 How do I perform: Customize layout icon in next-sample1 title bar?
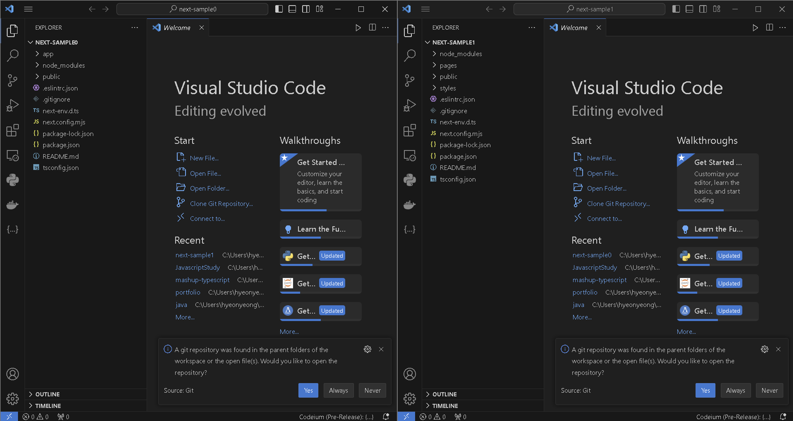[716, 9]
